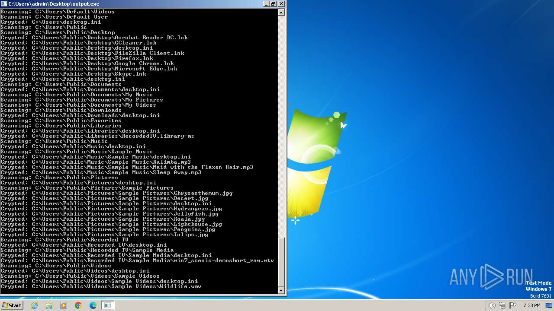Close the output.exe console window

coord(281,3)
